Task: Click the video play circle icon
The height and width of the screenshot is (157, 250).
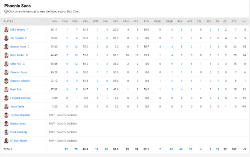Action: [x=6, y=11]
